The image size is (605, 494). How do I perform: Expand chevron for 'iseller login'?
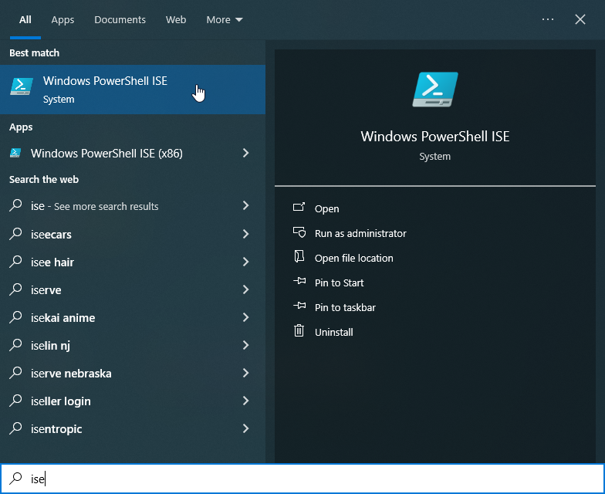pos(245,401)
